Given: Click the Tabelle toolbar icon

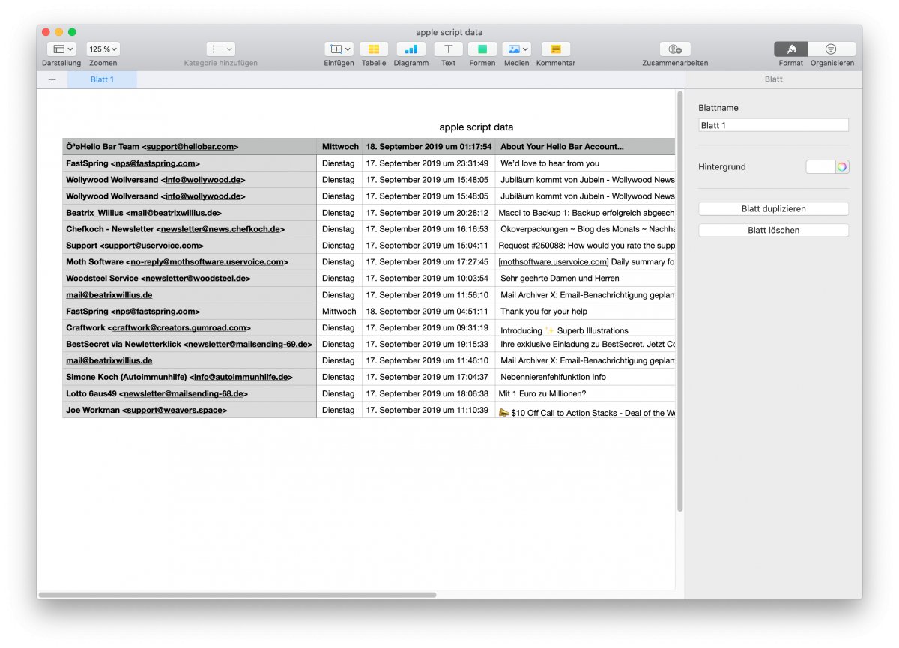Looking at the screenshot, I should 374,49.
